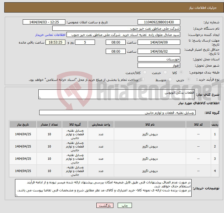The image size is (224, 213).
Task: Click درپوش اگزوز in row 4
Action: coord(150,171)
